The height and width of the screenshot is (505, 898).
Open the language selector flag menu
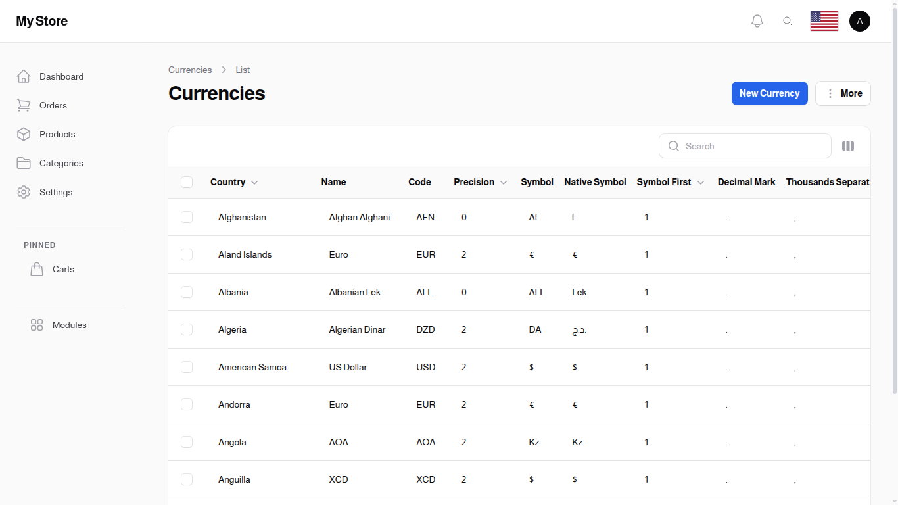point(824,20)
